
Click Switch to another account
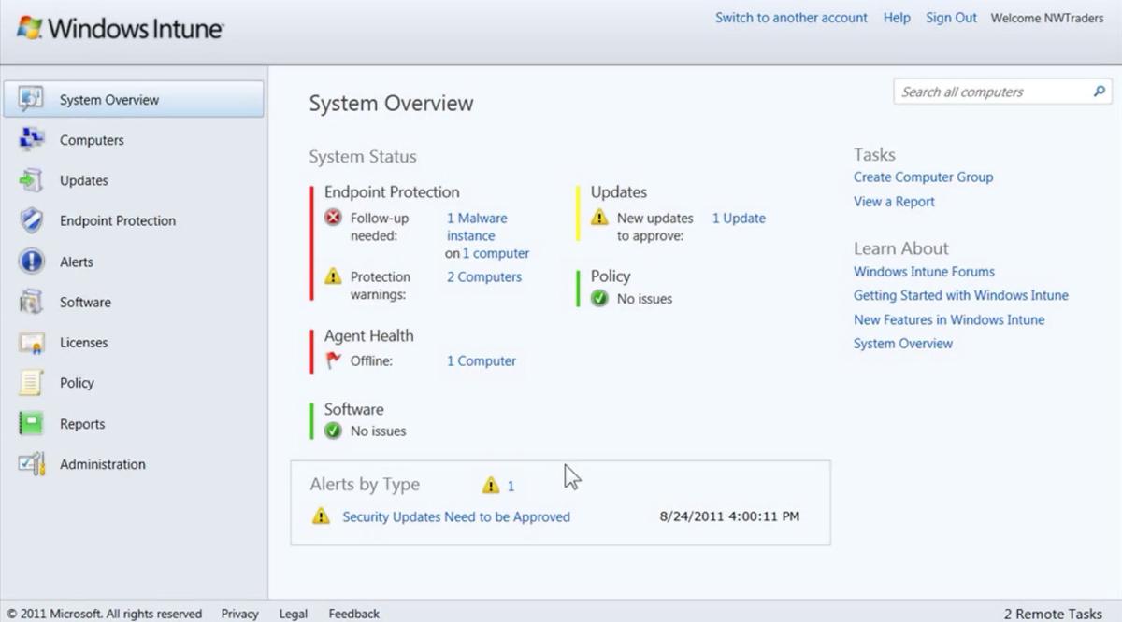pyautogui.click(x=791, y=18)
